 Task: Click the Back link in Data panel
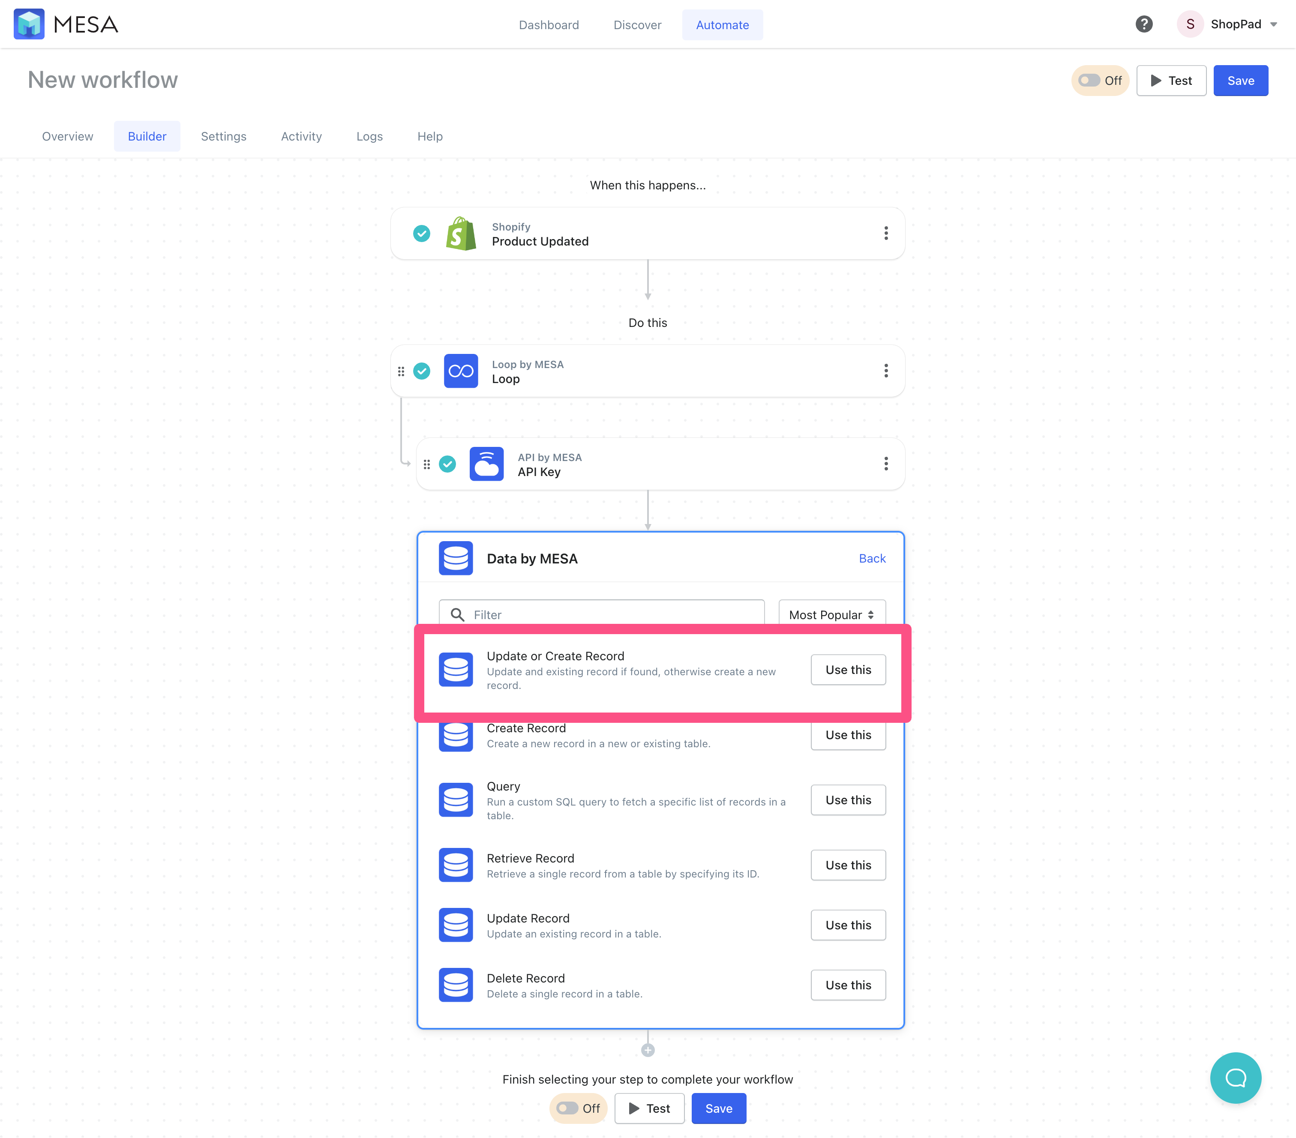coord(872,558)
